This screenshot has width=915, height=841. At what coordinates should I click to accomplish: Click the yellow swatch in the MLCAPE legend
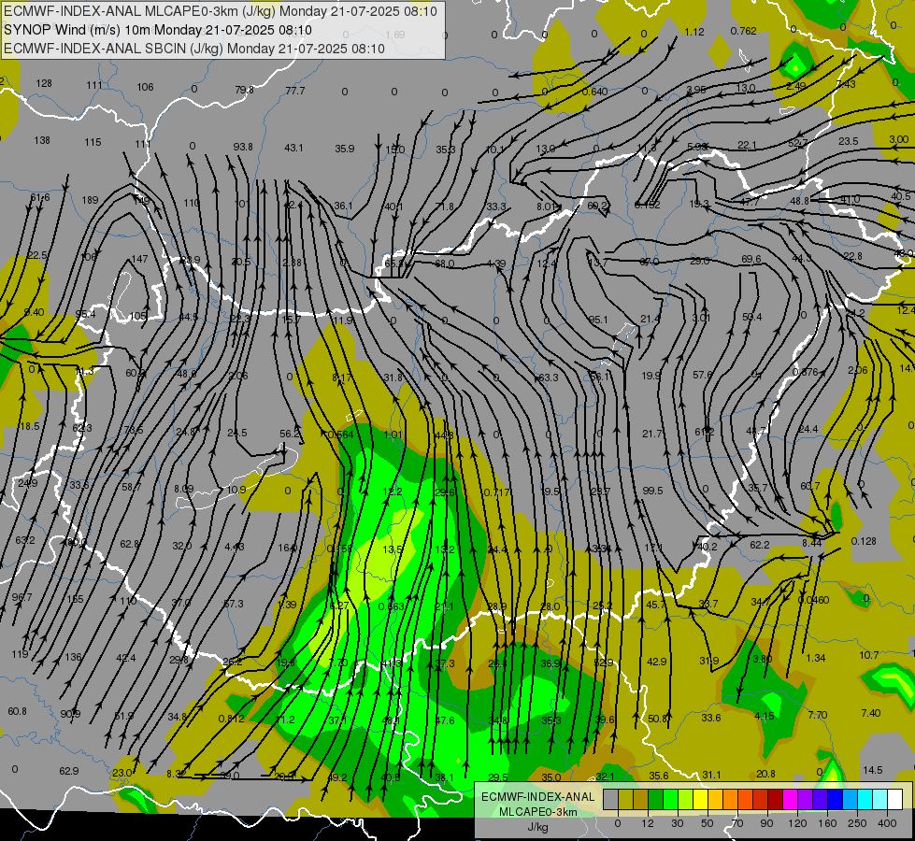[701, 799]
